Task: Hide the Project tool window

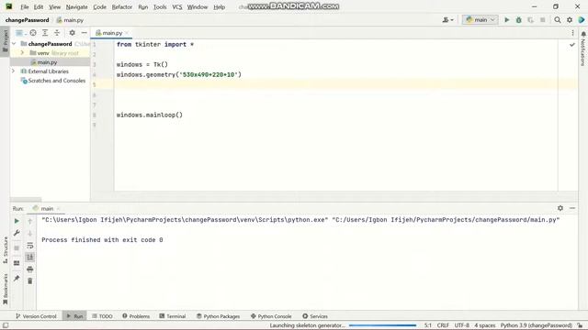Action: pos(84,33)
